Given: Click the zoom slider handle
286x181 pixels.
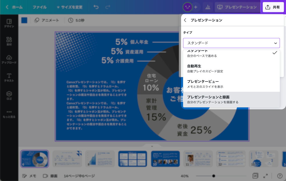Looking at the screenshot, I should point(214,176).
